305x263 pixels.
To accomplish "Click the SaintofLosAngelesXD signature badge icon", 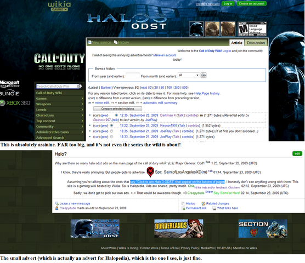I will click(150, 172).
